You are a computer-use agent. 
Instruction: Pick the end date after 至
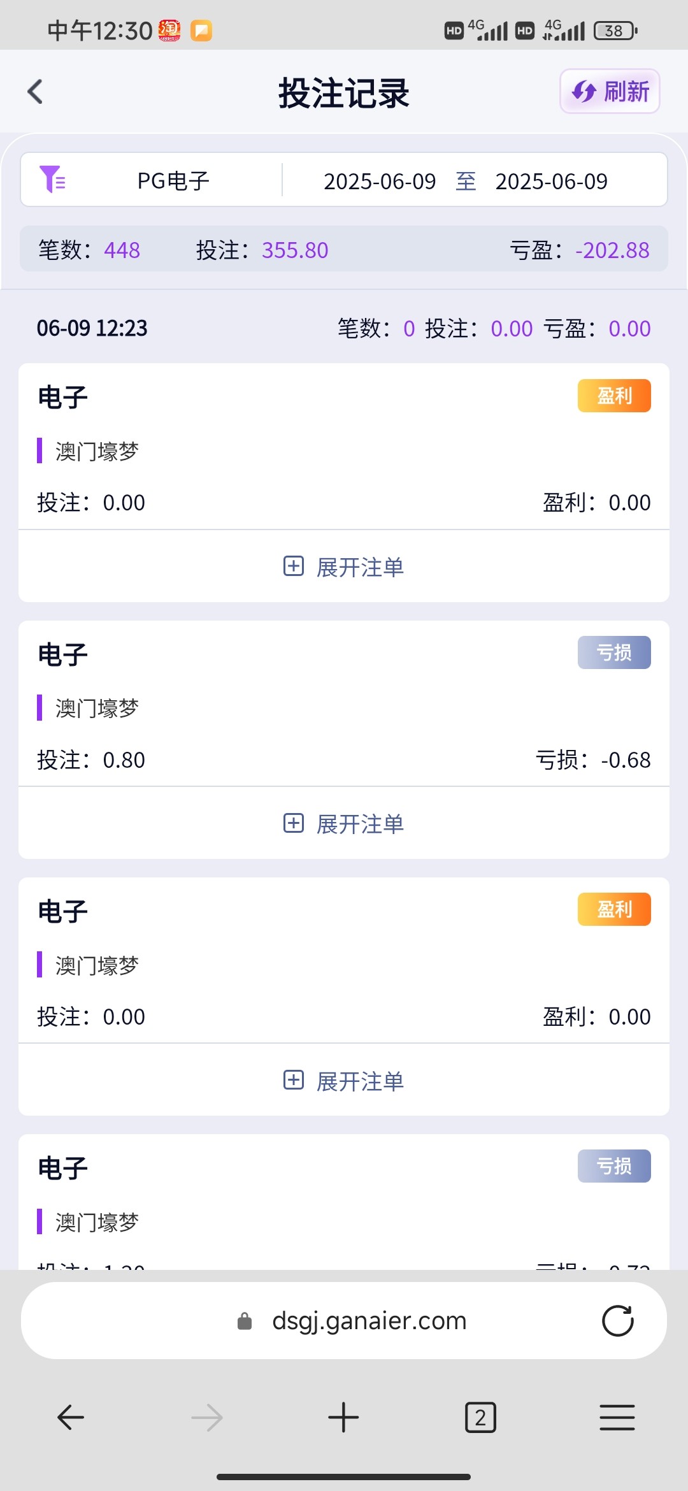click(551, 182)
